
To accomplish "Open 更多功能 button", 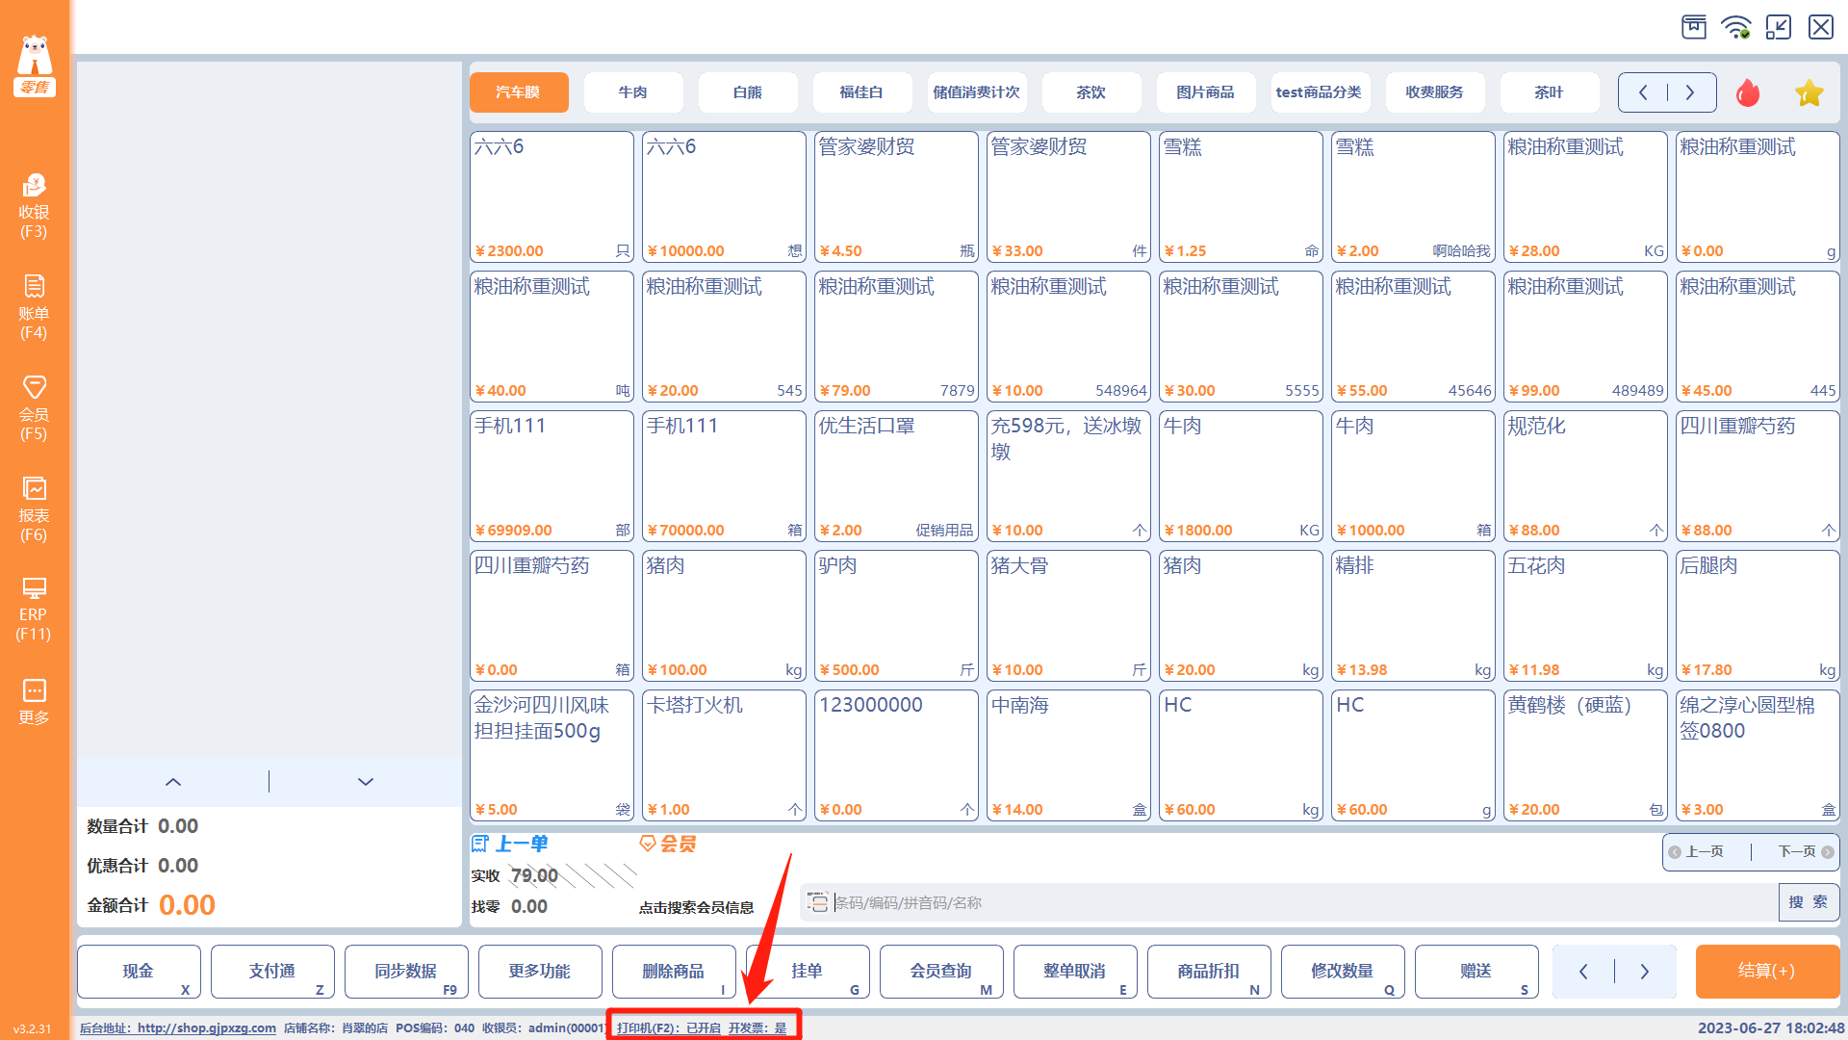I will pyautogui.click(x=540, y=972).
